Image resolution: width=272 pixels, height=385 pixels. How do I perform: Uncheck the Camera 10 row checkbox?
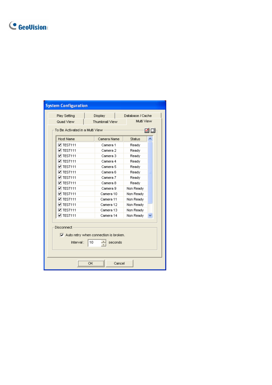60,194
